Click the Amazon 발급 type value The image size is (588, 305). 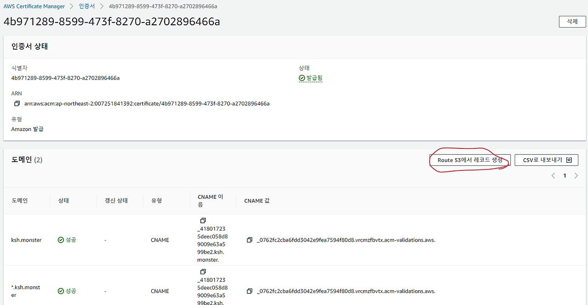(27, 129)
